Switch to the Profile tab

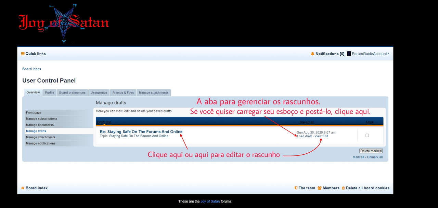tap(50, 93)
